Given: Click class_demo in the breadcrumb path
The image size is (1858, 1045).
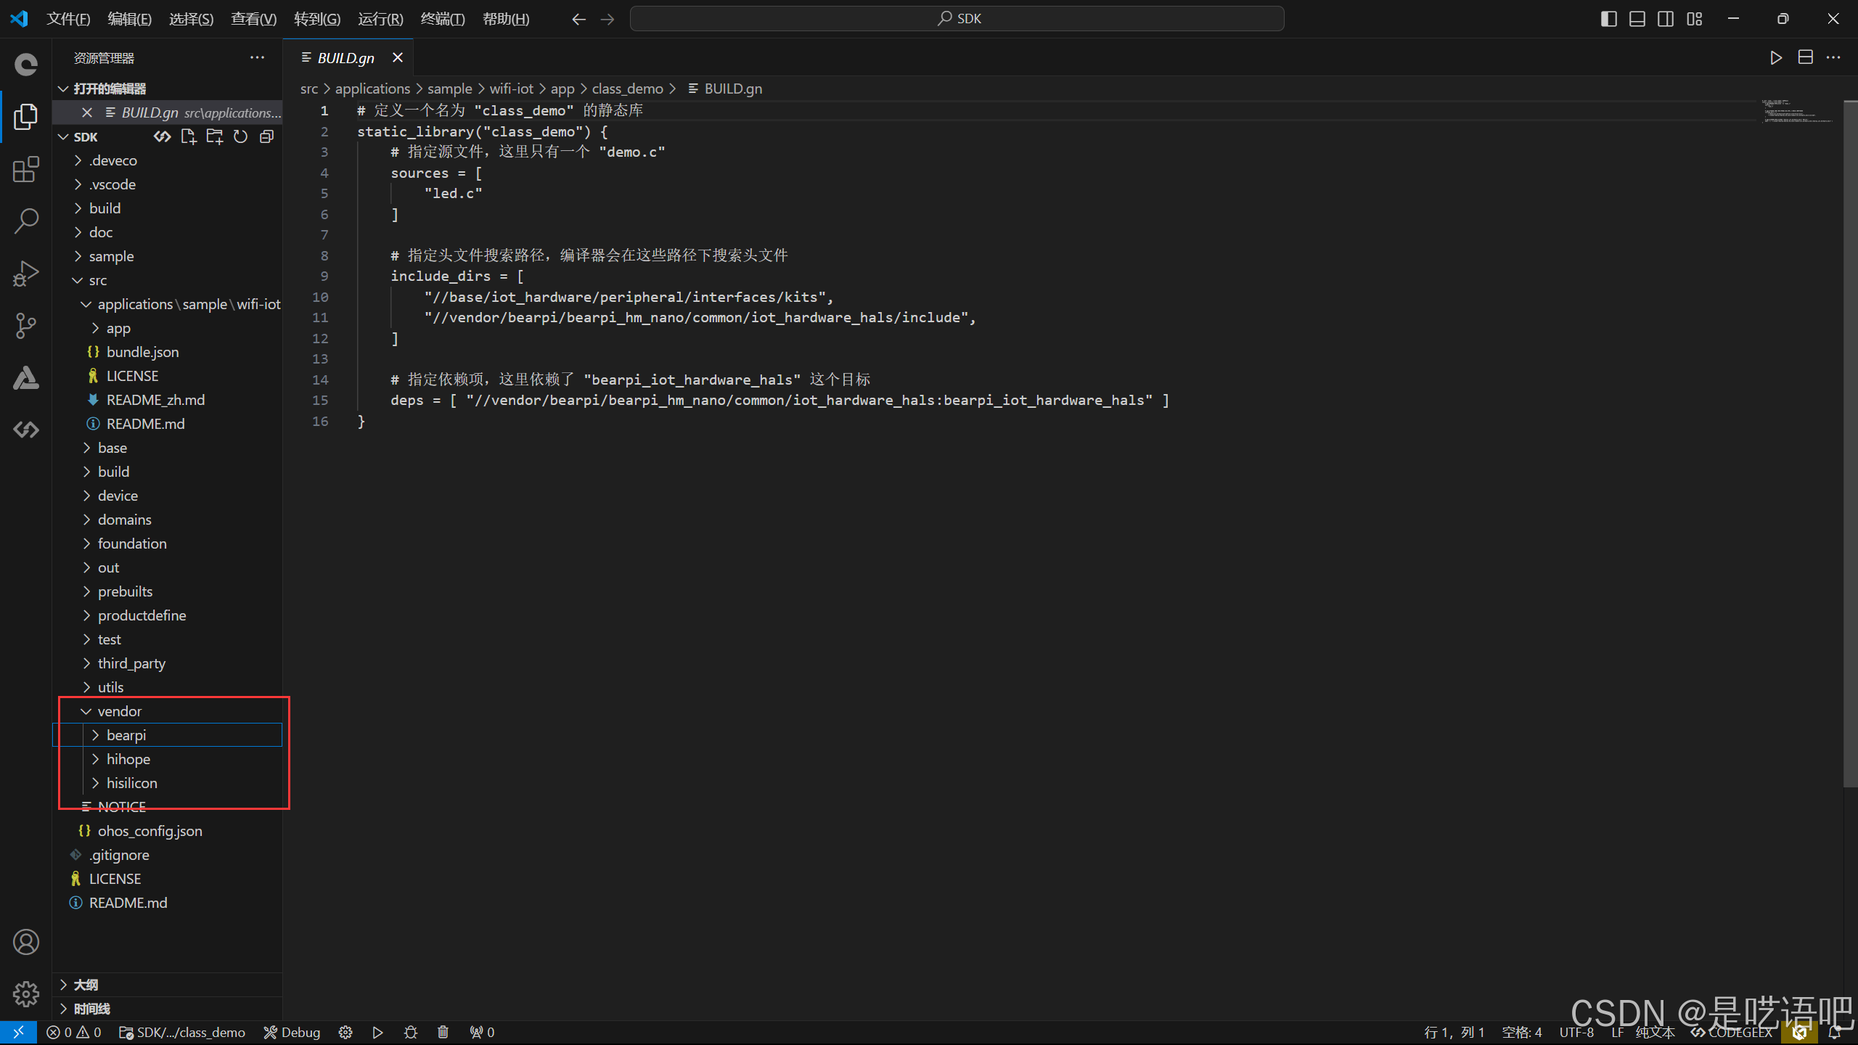Looking at the screenshot, I should 627,89.
